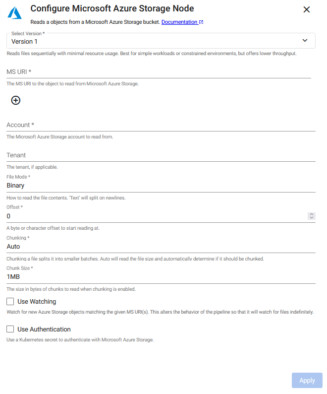327x394 pixels.
Task: Click the Offset stepper arrows
Action: pyautogui.click(x=312, y=216)
